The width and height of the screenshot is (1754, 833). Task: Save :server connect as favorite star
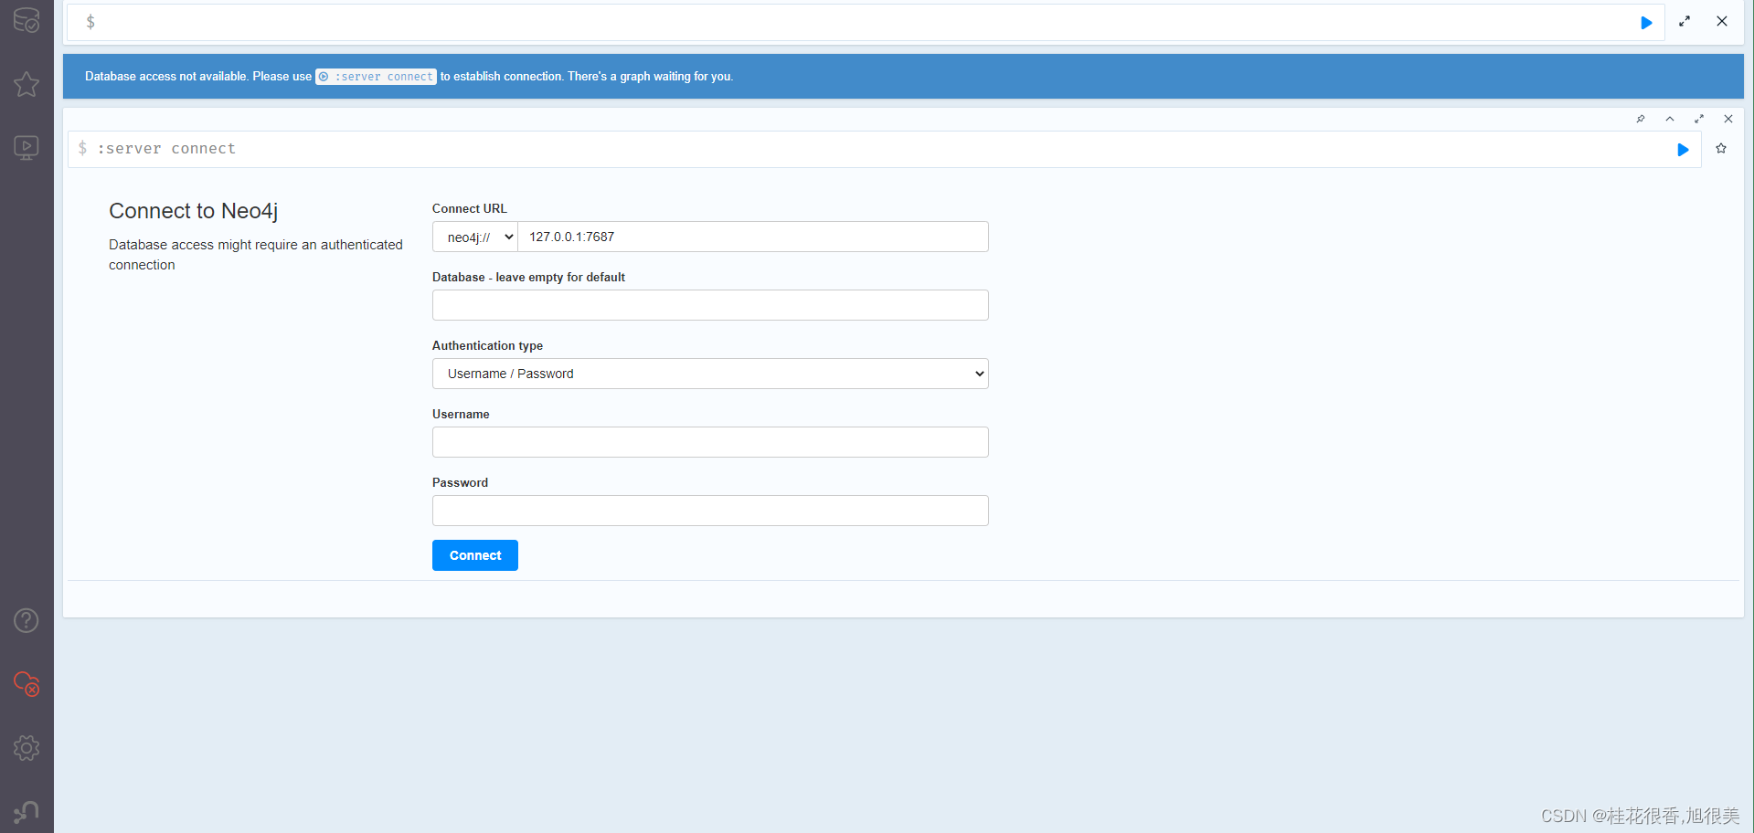1721,149
